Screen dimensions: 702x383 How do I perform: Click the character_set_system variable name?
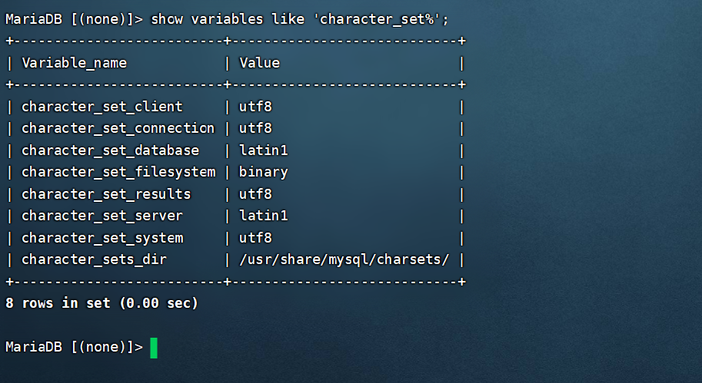102,238
